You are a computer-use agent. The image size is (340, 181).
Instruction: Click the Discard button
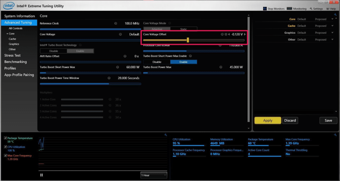(x=290, y=121)
